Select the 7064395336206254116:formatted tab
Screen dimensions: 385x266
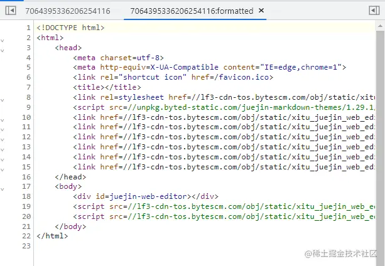click(192, 11)
